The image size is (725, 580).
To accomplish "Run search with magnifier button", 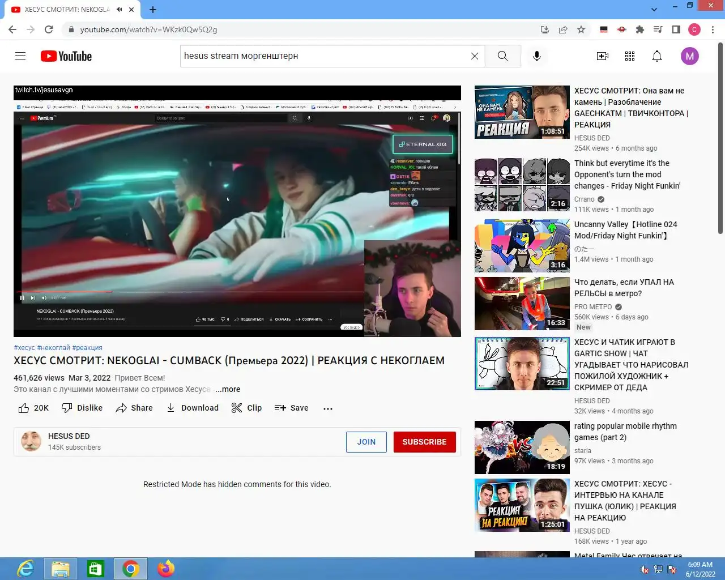I will 502,56.
